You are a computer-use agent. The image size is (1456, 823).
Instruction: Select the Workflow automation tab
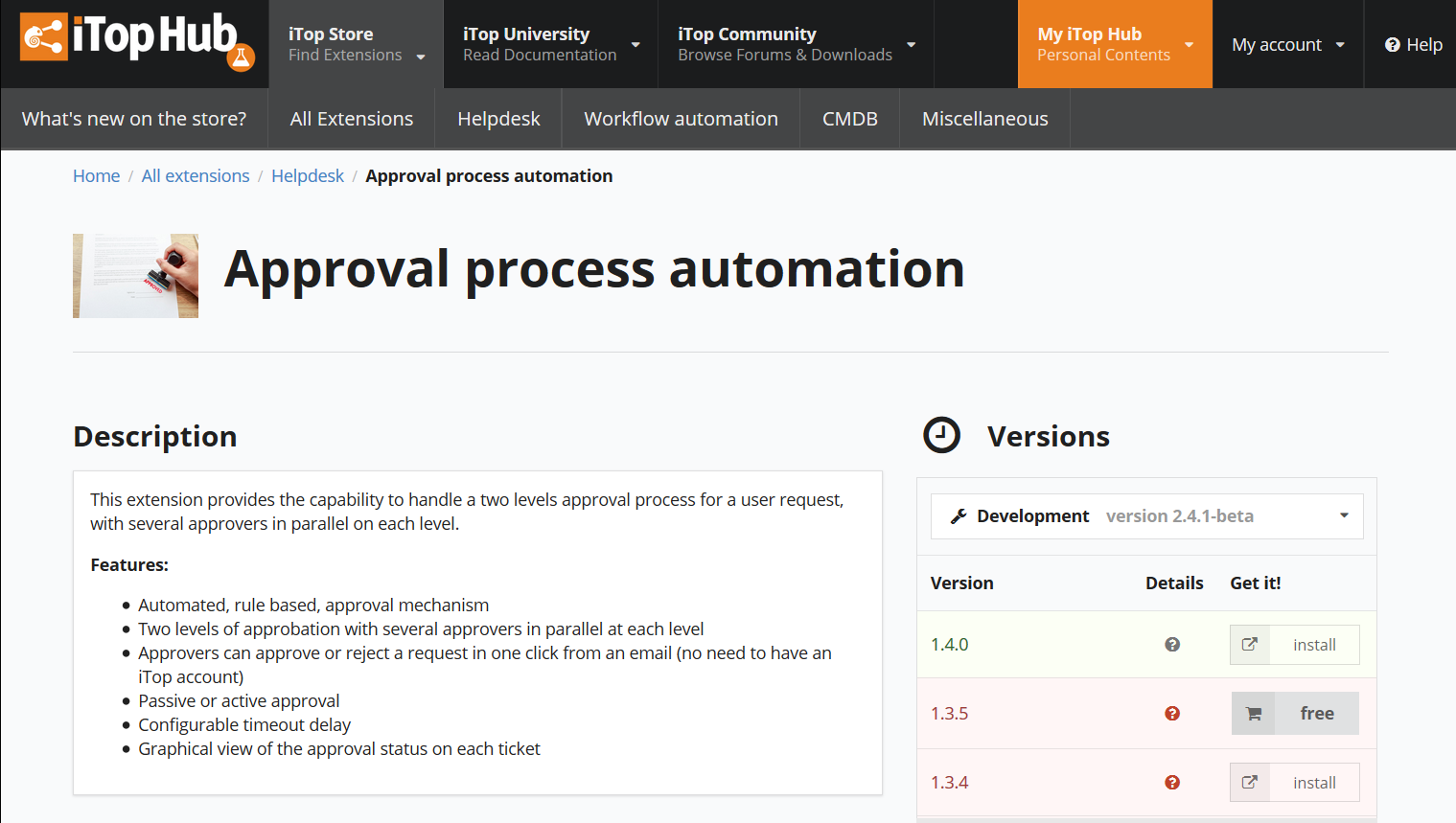tap(681, 119)
